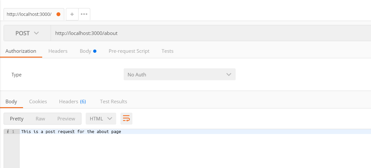Viewport: 371px width, 168px height.
Task: Click the wrap lines icon
Action: point(126,118)
